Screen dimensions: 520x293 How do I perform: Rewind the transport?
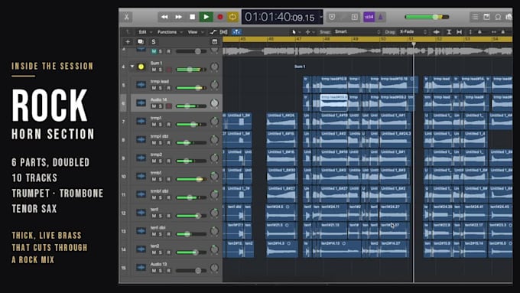click(x=164, y=17)
